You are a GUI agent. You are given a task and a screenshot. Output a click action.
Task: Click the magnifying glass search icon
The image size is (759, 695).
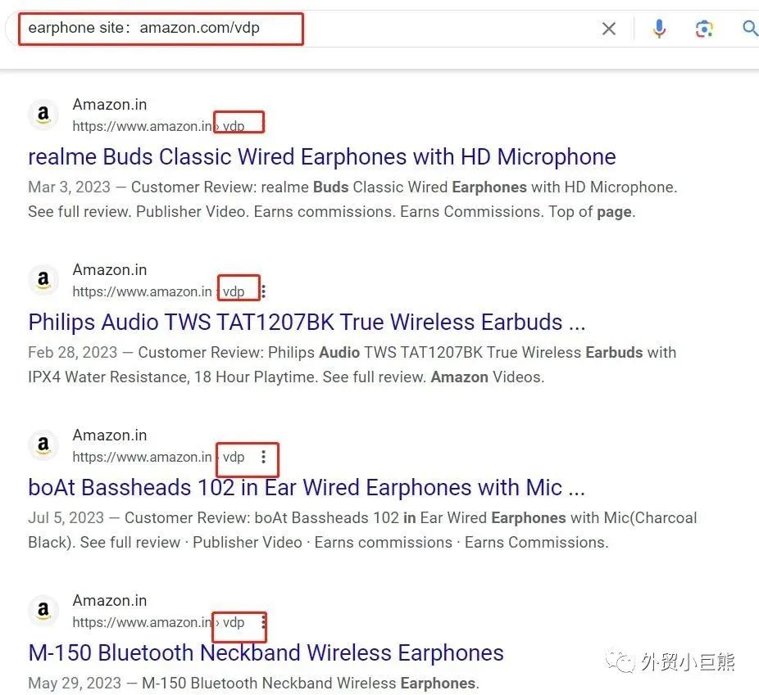pyautogui.click(x=750, y=29)
